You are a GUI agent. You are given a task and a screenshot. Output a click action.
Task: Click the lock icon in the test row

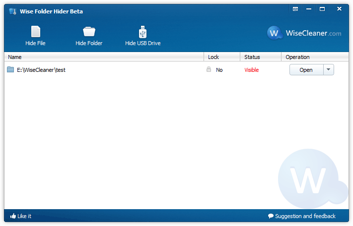coord(209,69)
